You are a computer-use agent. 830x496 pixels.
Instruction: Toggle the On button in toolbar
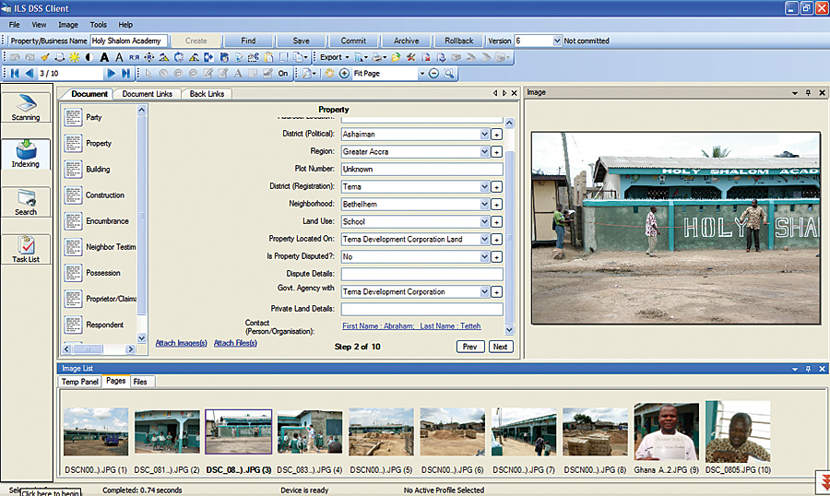click(x=283, y=73)
